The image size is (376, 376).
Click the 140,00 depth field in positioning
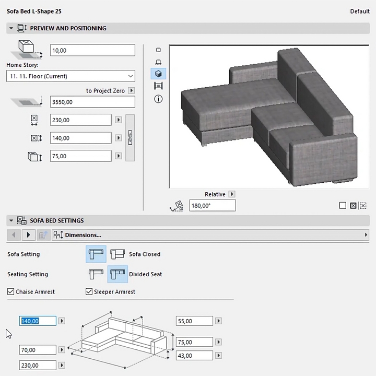81,138
